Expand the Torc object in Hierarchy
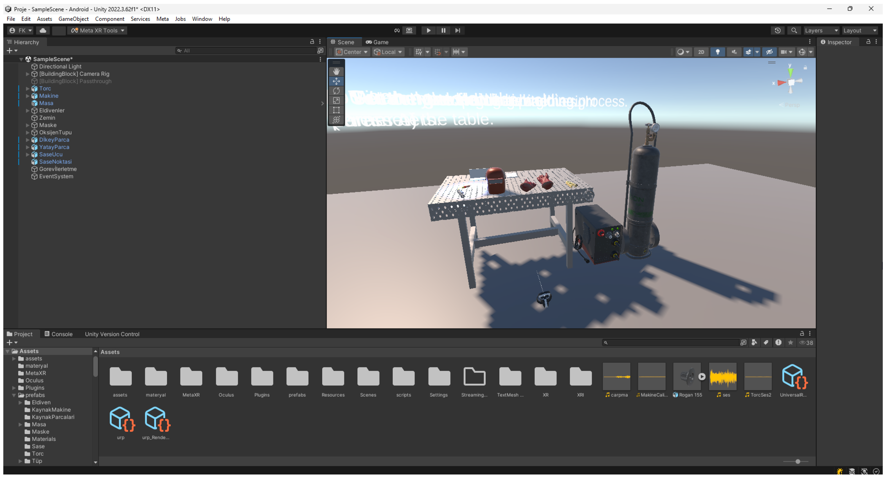The width and height of the screenshot is (888, 480). click(28, 88)
